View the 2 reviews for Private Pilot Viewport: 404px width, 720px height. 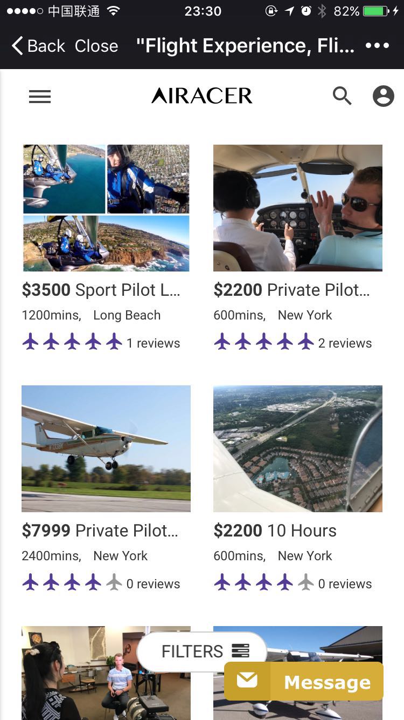tap(345, 343)
